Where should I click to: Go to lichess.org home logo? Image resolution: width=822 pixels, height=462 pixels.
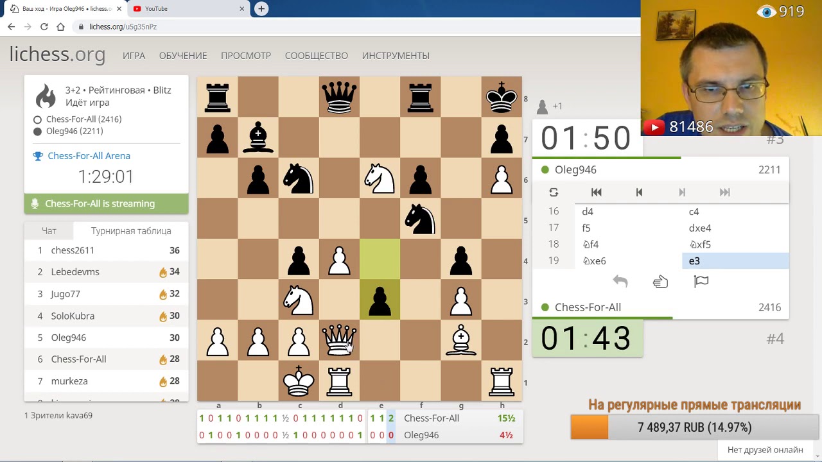[x=57, y=55]
